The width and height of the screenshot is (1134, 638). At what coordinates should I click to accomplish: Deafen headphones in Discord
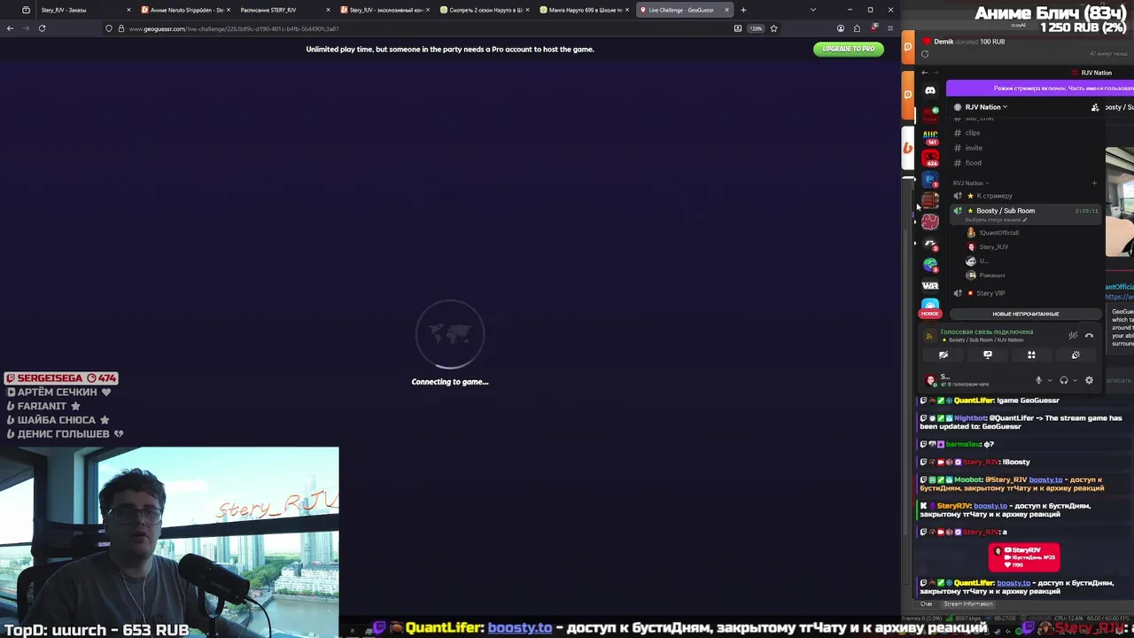click(x=1064, y=380)
